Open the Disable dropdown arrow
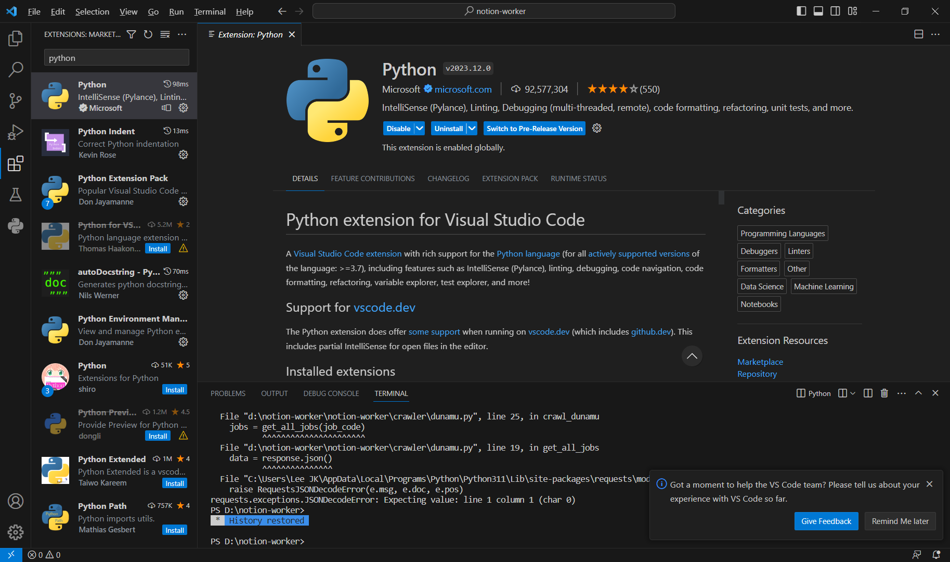This screenshot has width=950, height=562. pos(420,129)
